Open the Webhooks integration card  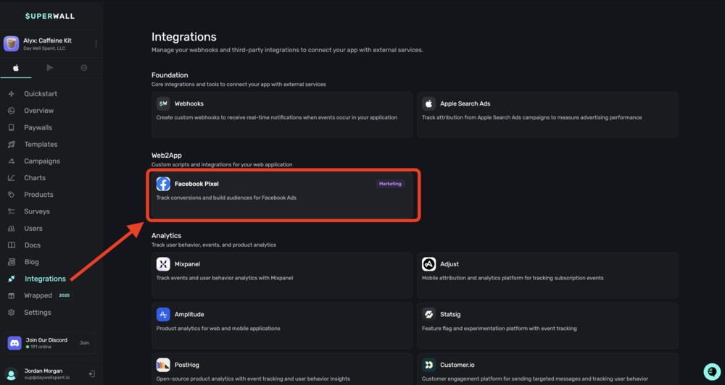(x=282, y=114)
